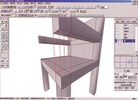The image size is (138, 100).
Task: Click the undo arrow toolbar icon
Action: pos(19,7)
